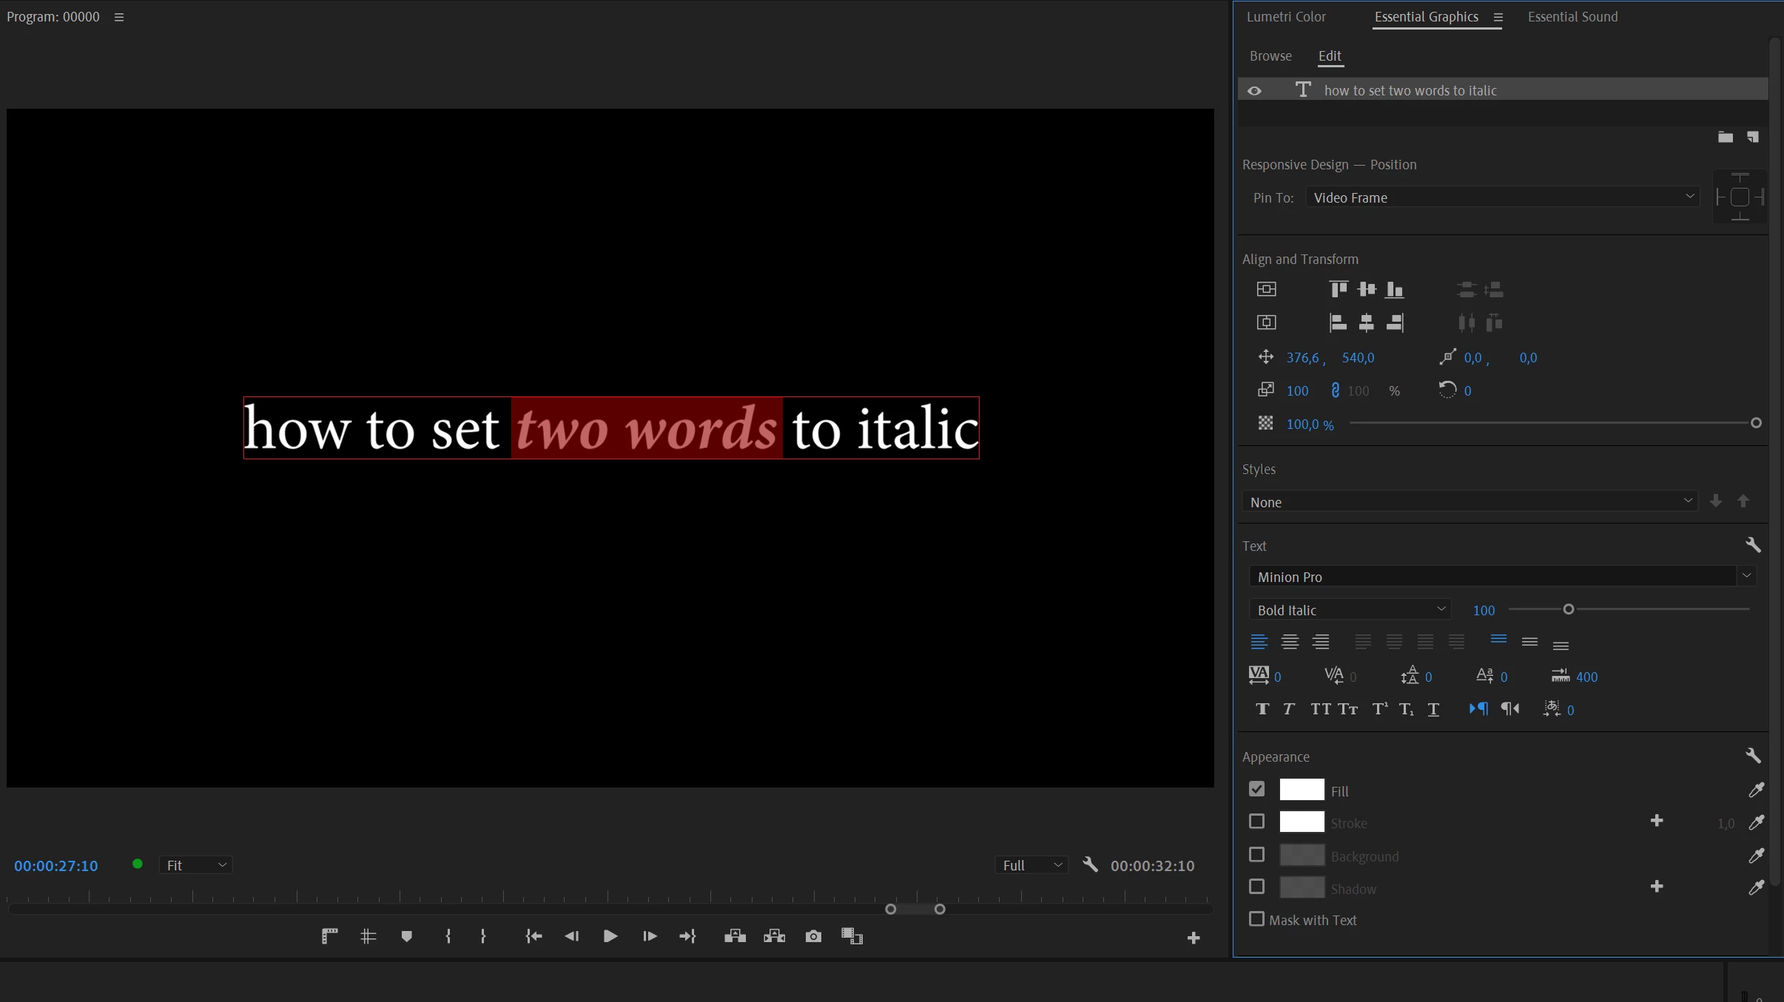Switch to the Lumetri Color tab
The width and height of the screenshot is (1784, 1002).
[x=1286, y=16]
